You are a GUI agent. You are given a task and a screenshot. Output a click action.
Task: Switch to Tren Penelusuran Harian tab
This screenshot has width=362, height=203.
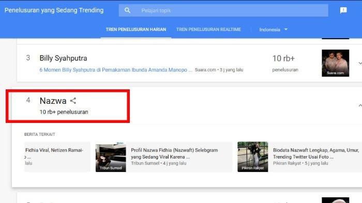coord(136,29)
